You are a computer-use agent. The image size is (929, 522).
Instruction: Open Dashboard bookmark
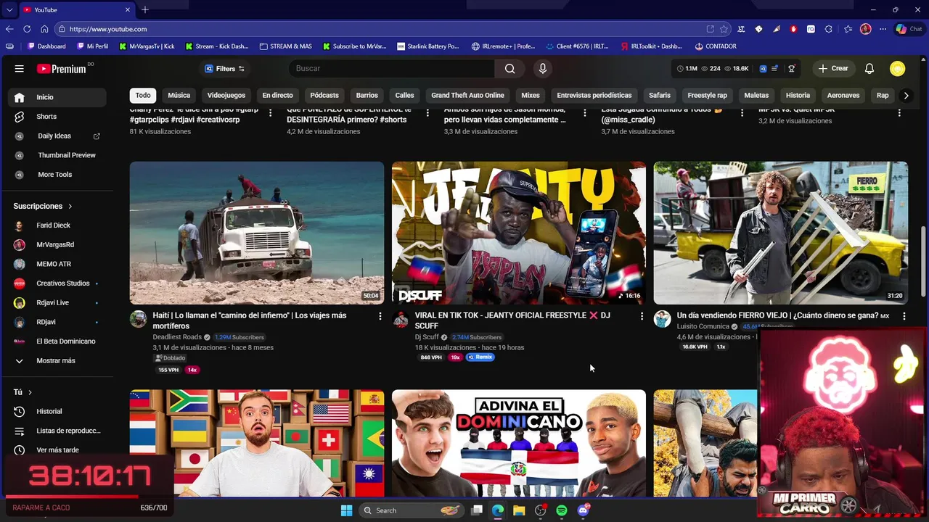point(46,46)
